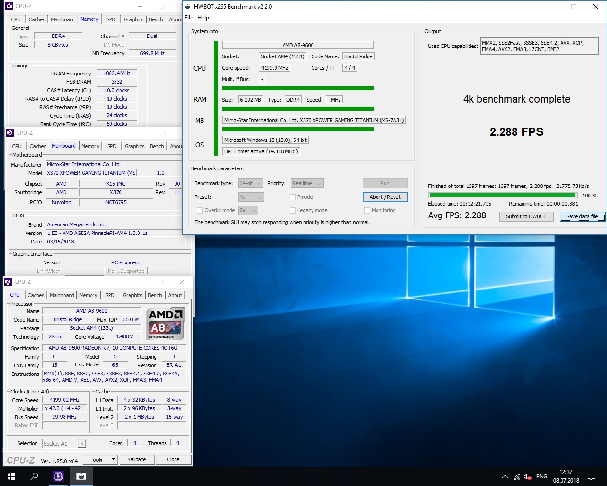This screenshot has height=486, width=607.
Task: Click the HPET timer active field
Action: tap(261, 151)
